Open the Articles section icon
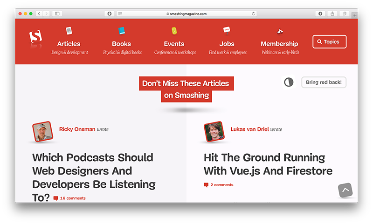 (69, 31)
